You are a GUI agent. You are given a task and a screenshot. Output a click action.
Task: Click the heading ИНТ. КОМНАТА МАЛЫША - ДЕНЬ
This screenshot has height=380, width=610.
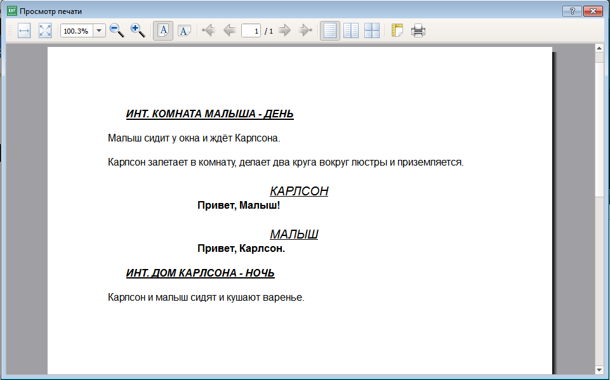(x=209, y=114)
